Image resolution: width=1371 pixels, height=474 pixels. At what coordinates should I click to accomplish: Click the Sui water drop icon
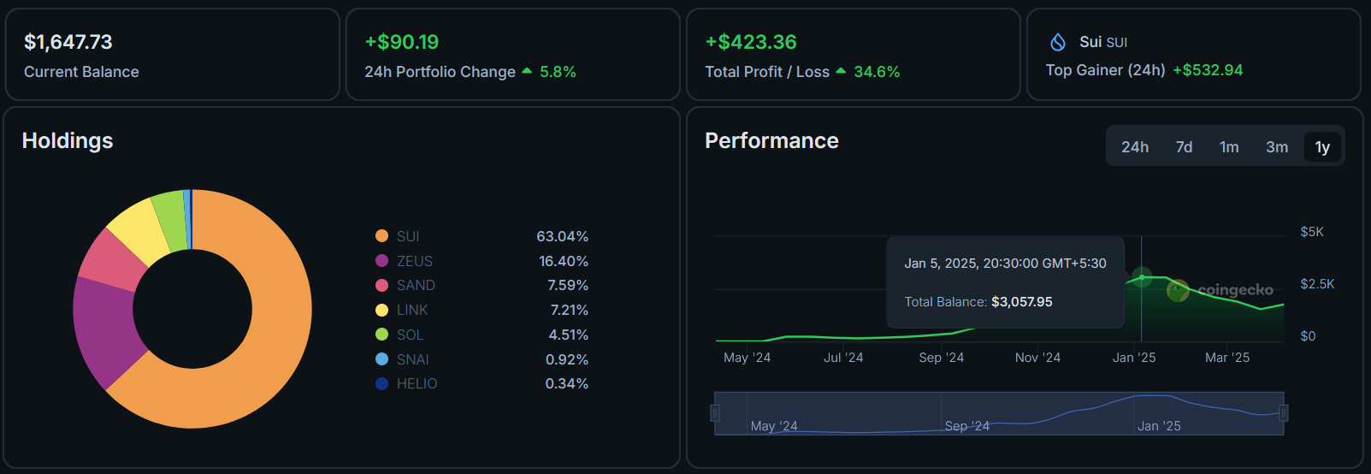(1058, 42)
